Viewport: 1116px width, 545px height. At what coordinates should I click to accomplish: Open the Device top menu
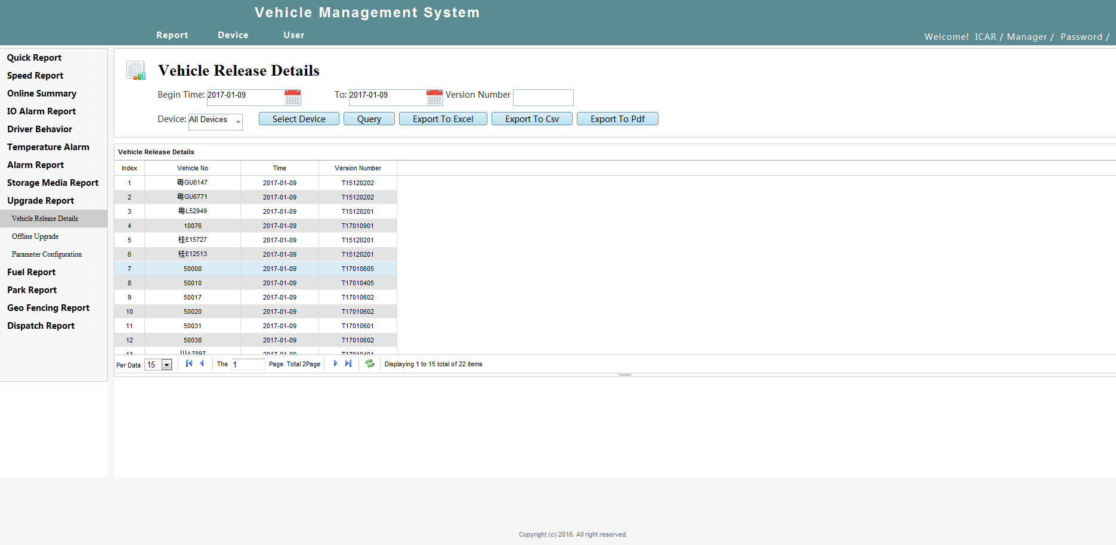(233, 35)
